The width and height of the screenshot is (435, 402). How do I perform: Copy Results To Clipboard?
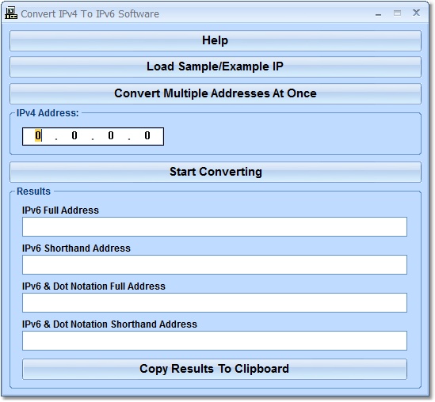(215, 369)
